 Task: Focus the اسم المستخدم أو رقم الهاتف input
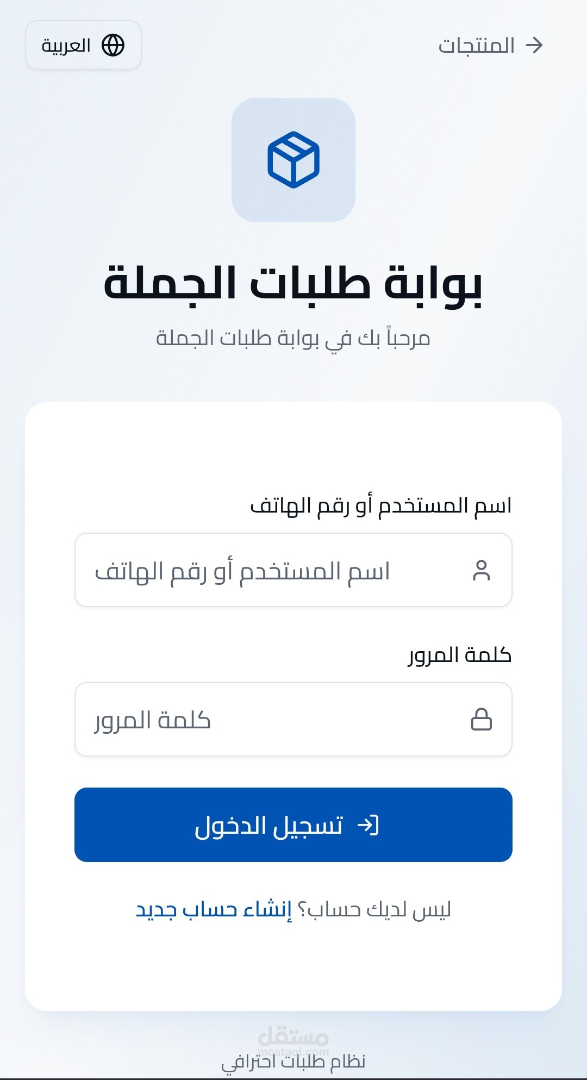coord(272,570)
